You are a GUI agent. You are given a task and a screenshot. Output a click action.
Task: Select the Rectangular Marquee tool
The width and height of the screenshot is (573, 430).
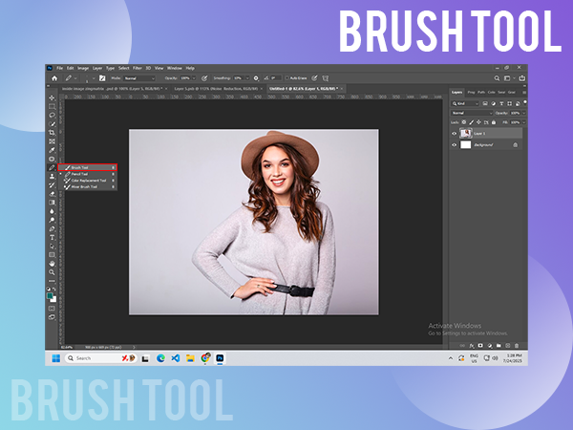click(x=52, y=106)
